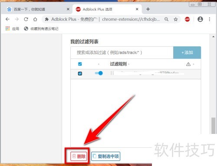Click the page vertical scrollbar thumb

pyautogui.click(x=213, y=126)
